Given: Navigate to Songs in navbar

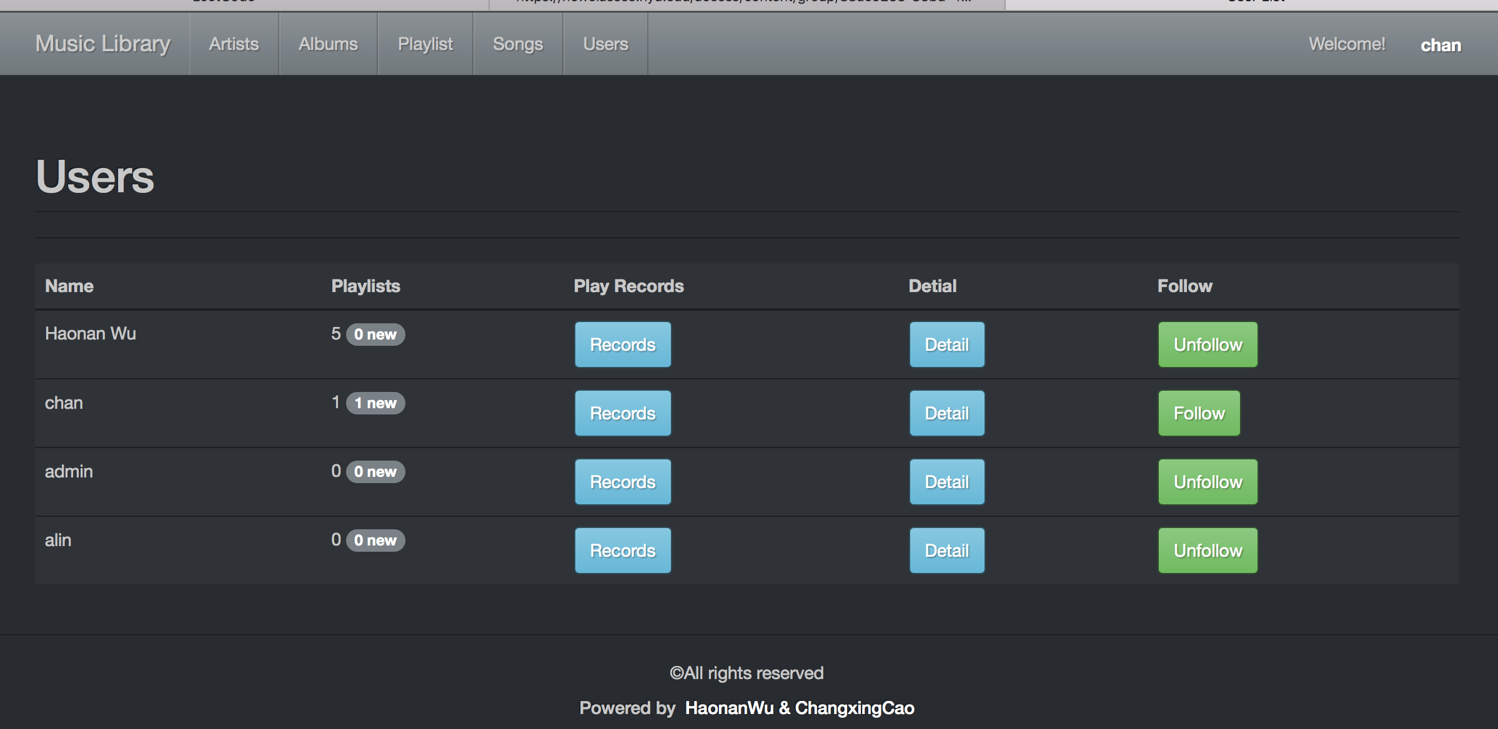Looking at the screenshot, I should (518, 44).
